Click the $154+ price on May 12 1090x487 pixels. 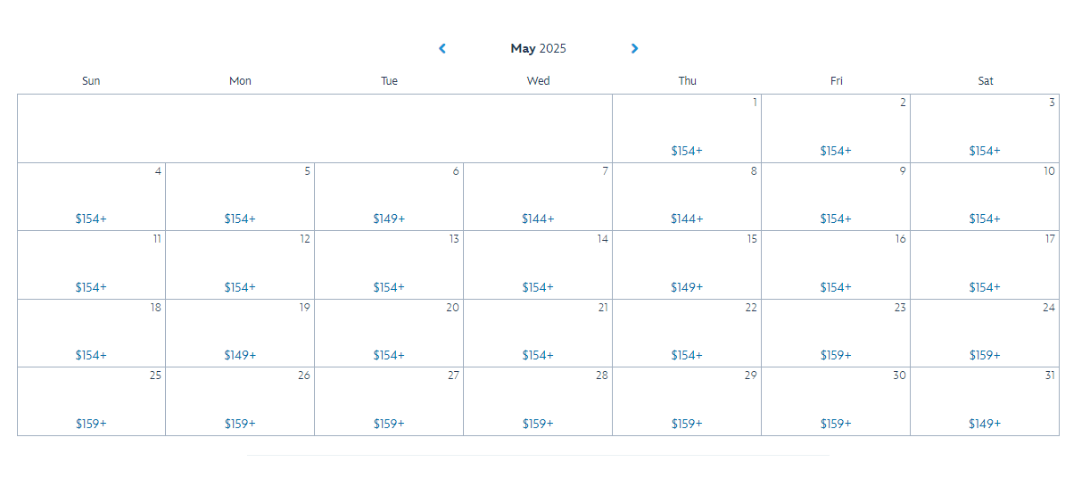click(x=240, y=287)
